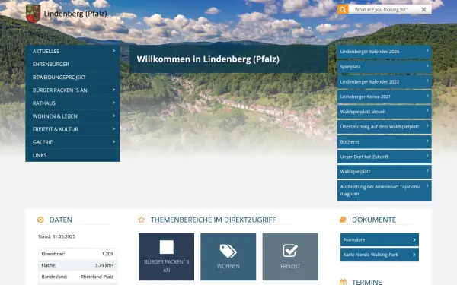This screenshot has height=285, width=457.
Task: Open the Waldspielplatz aktuell link
Action: point(385,112)
